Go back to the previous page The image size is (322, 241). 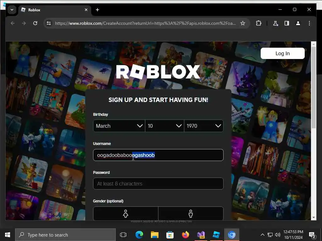point(13,23)
